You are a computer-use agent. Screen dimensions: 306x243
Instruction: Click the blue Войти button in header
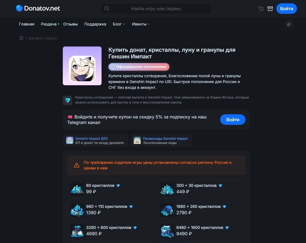click(286, 9)
